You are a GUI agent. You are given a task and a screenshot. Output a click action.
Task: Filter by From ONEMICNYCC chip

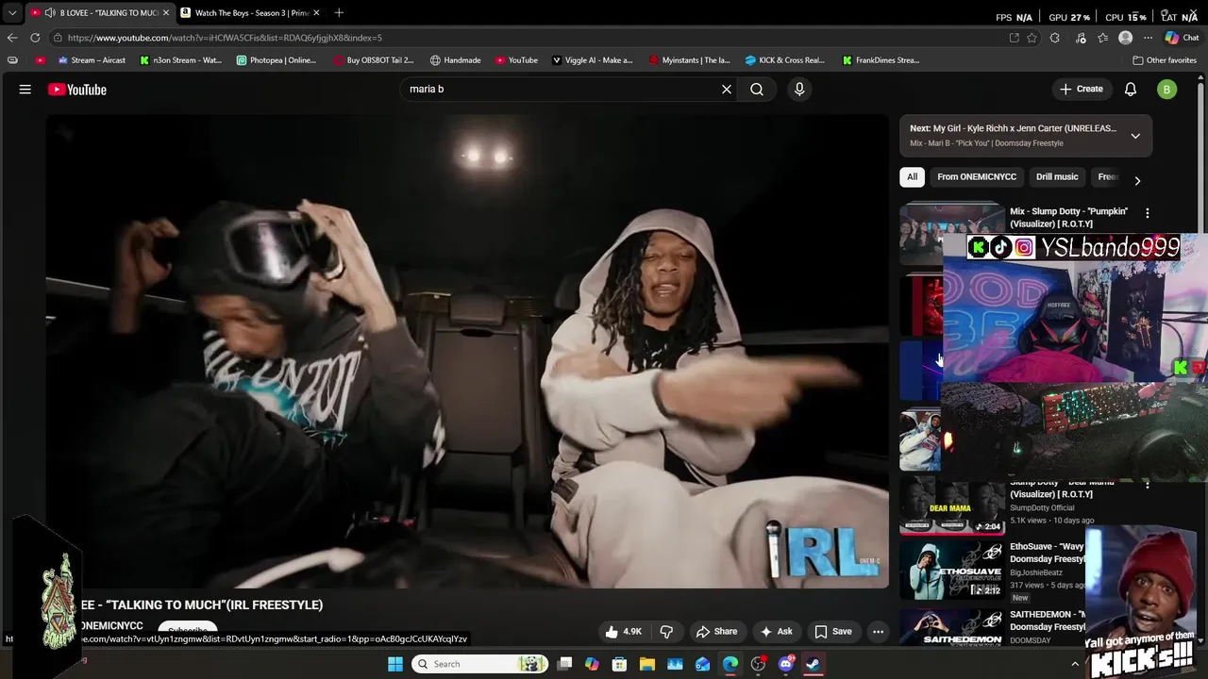coord(977,176)
